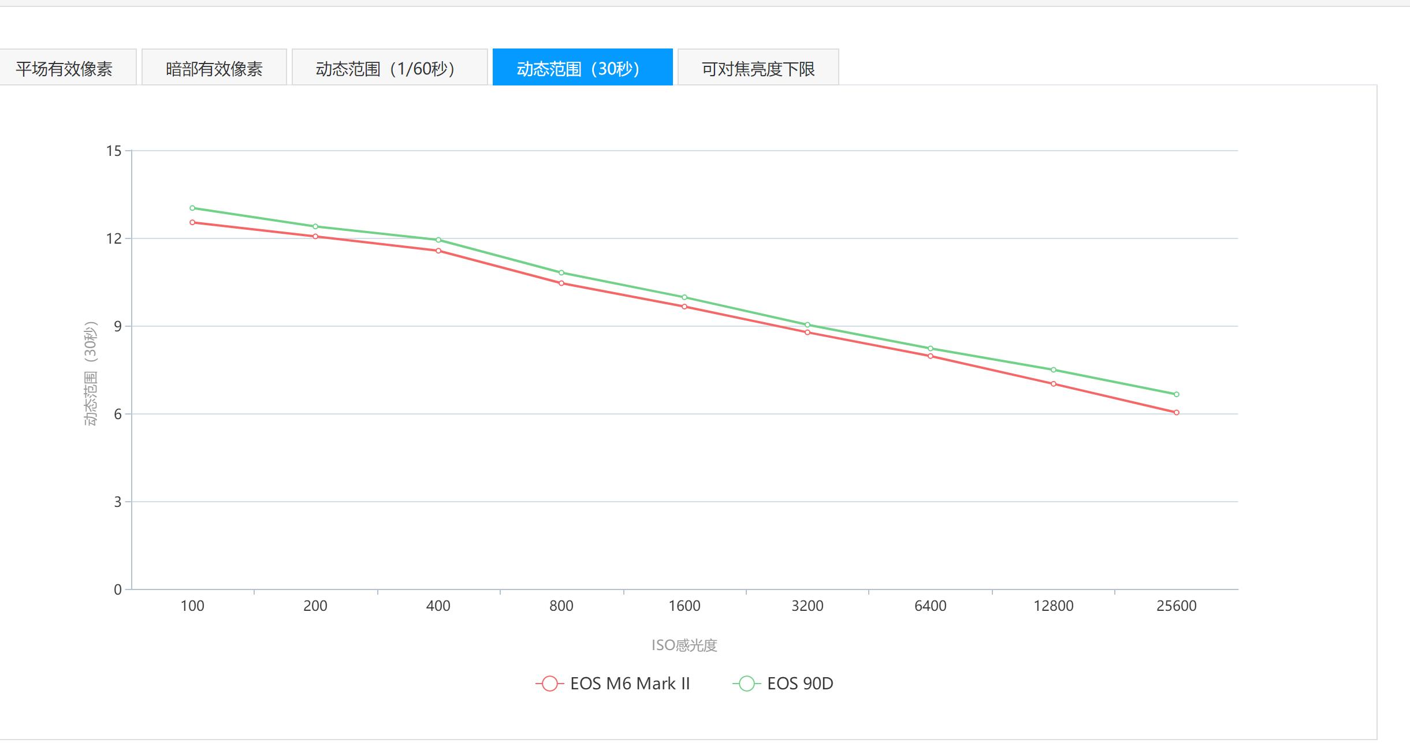Click EOS M6 Mark II point at ISO 25600
The height and width of the screenshot is (754, 1410).
[x=1177, y=413]
